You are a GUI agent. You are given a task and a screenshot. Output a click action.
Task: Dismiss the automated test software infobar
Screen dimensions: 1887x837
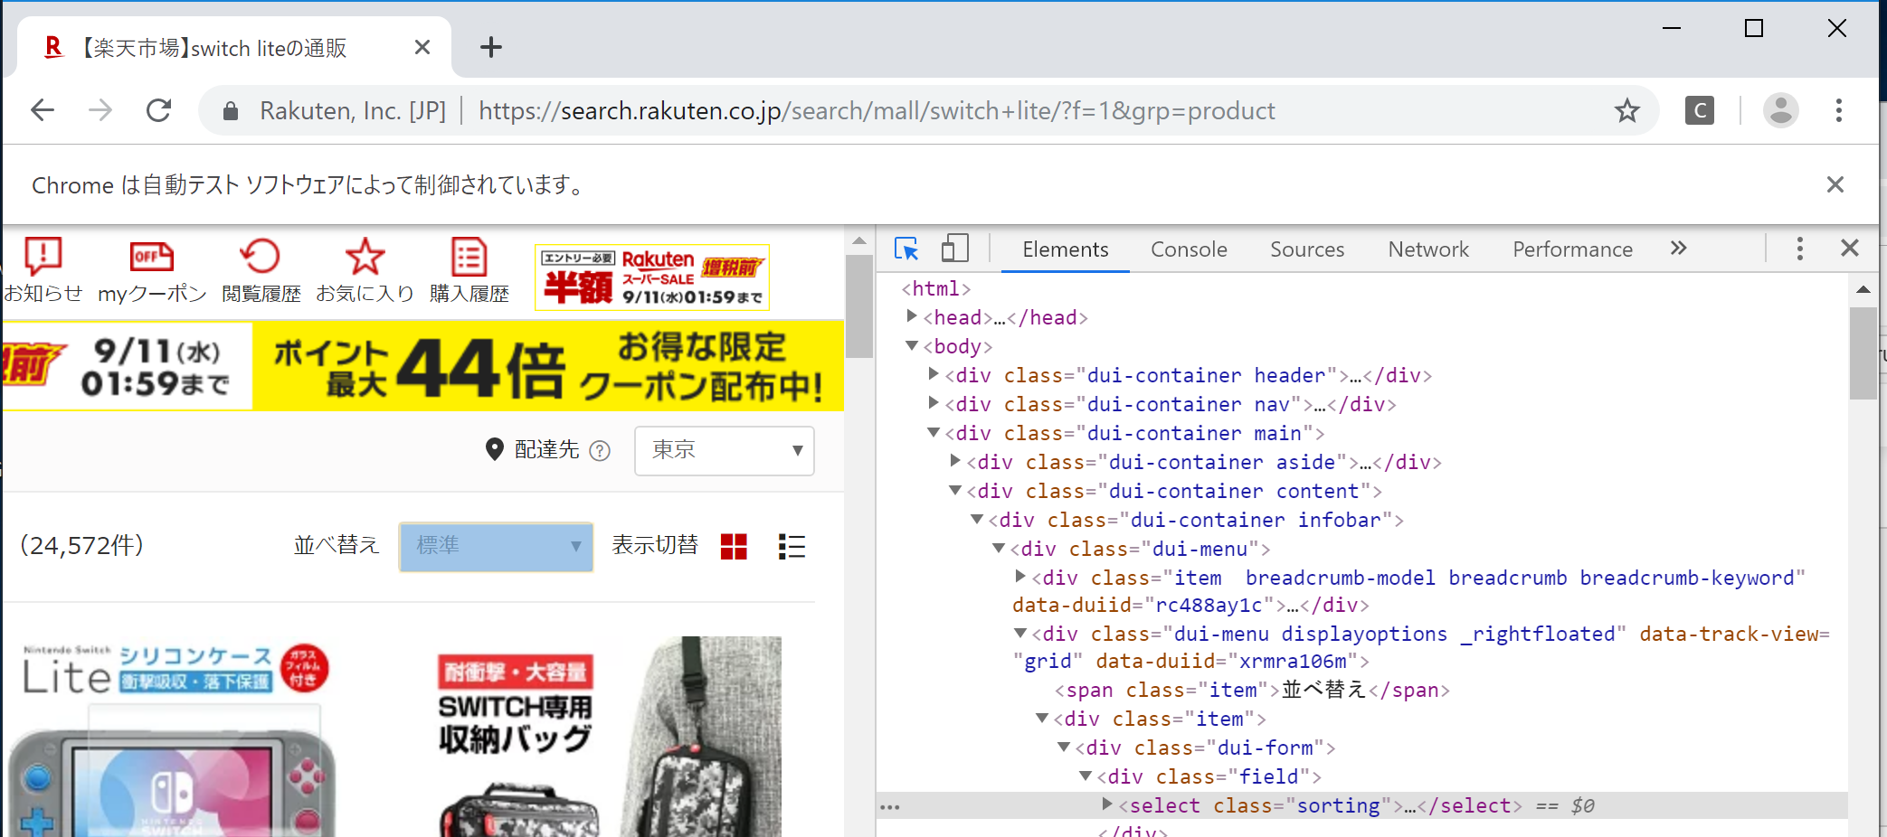[x=1835, y=184]
